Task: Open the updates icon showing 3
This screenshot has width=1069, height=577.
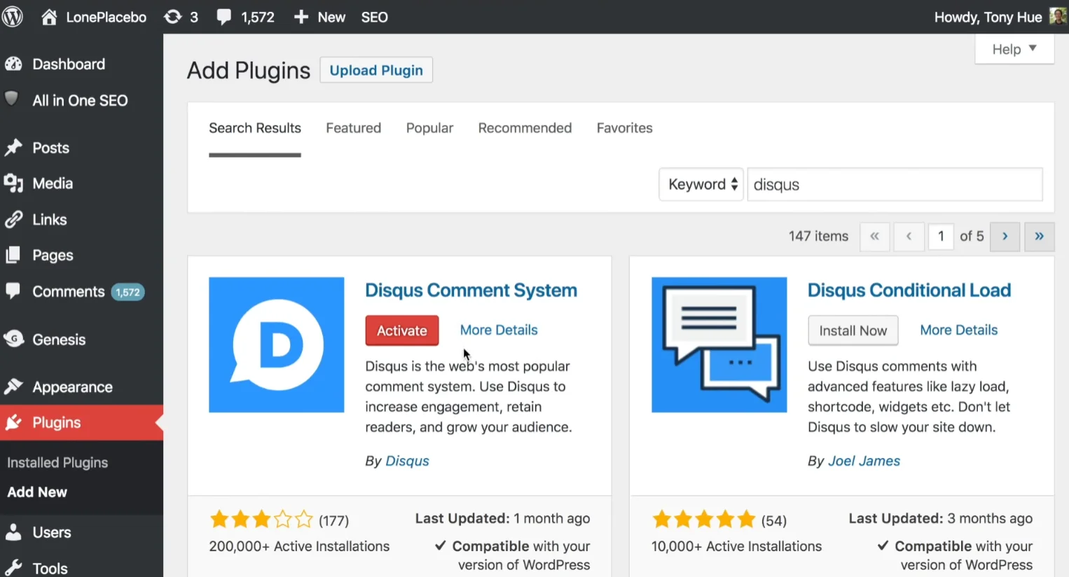Action: pyautogui.click(x=173, y=17)
